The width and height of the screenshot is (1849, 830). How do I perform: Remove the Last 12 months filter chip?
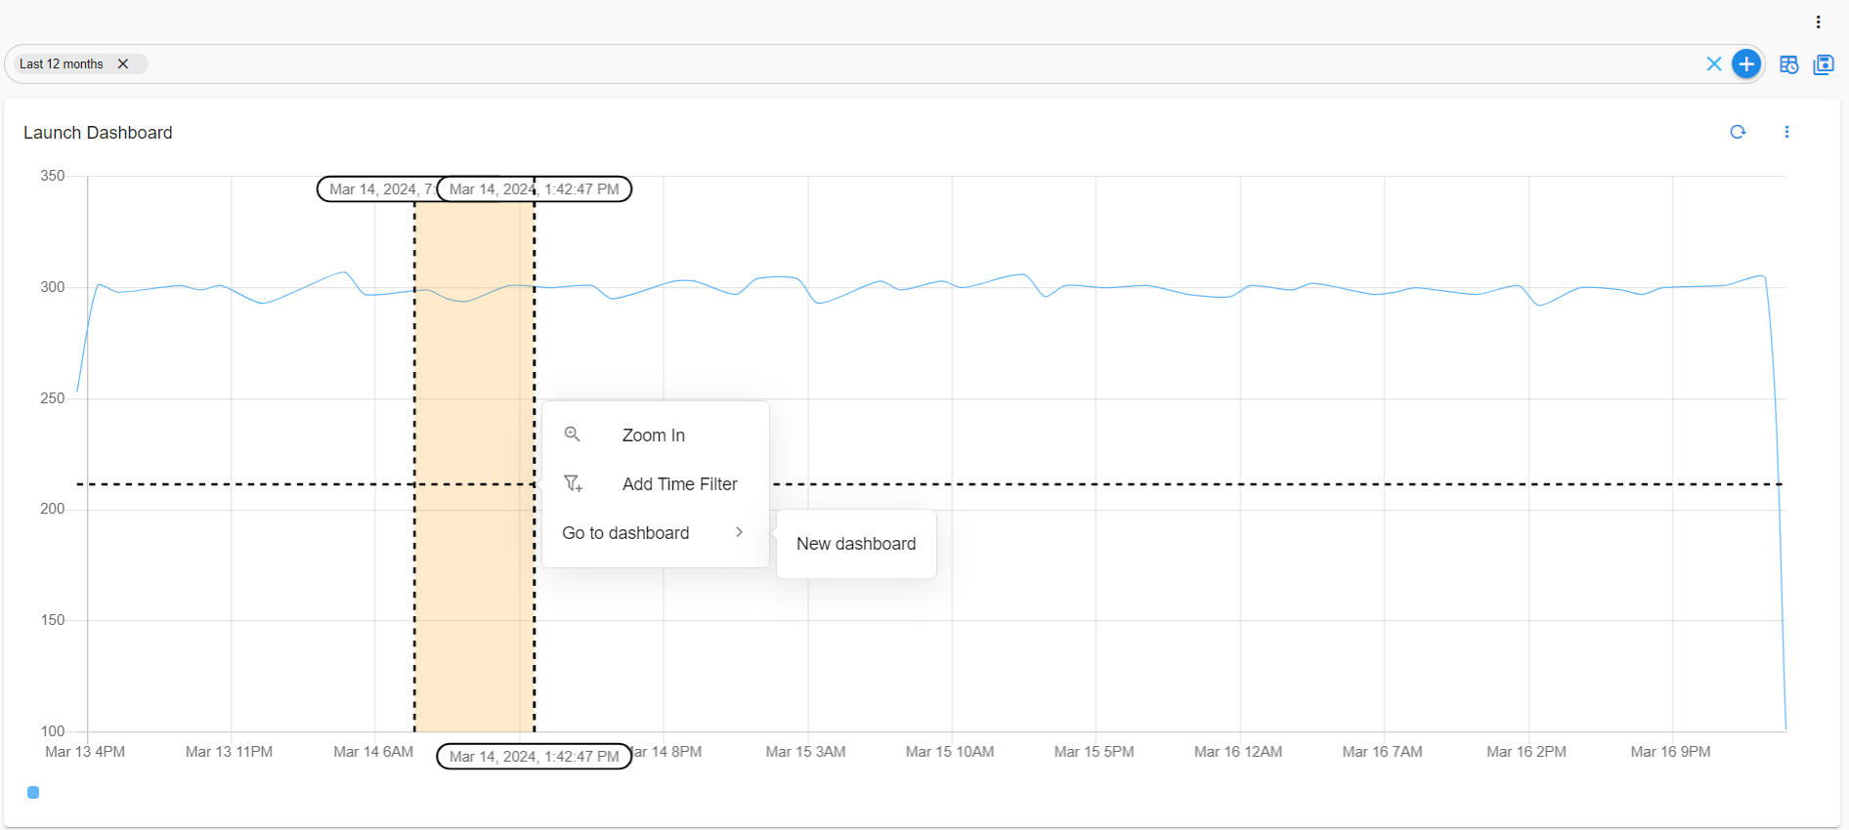coord(123,64)
